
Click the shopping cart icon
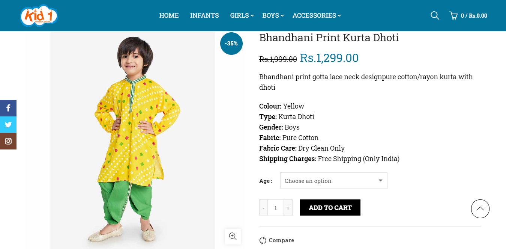click(x=453, y=15)
